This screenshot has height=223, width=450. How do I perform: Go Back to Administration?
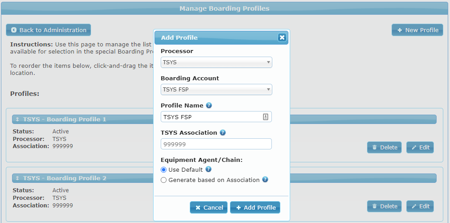pyautogui.click(x=49, y=30)
